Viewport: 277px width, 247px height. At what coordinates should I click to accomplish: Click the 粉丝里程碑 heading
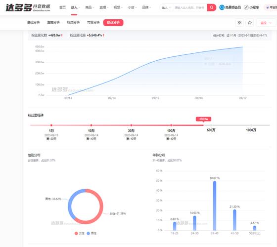36,115
